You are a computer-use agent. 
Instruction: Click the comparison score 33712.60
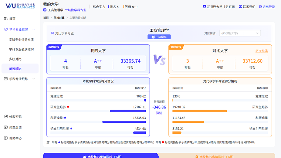click(253, 61)
